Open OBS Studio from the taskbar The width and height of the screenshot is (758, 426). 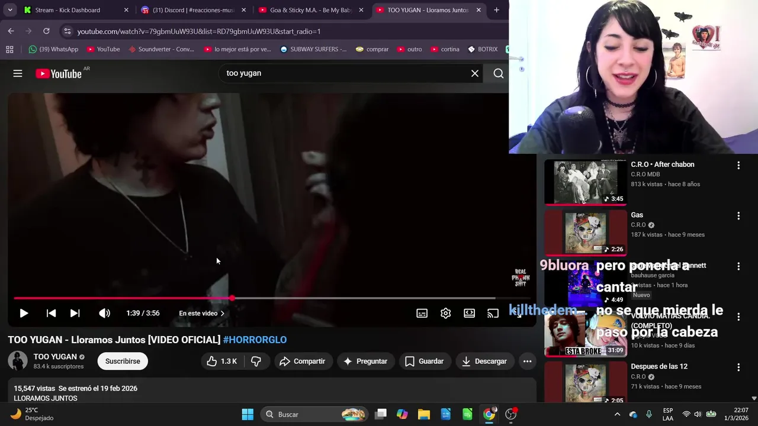coord(510,414)
